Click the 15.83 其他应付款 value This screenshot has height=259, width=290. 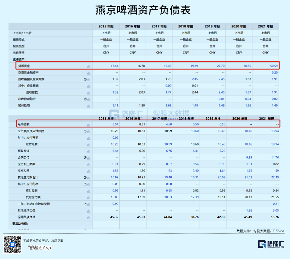click(115, 197)
